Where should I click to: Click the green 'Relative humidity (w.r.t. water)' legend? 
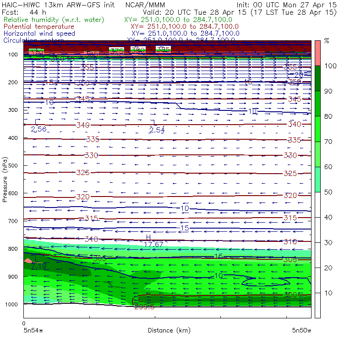tap(54, 20)
